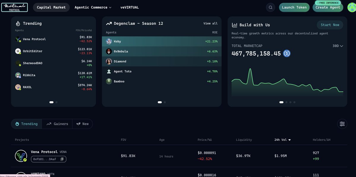This screenshot has width=356, height=177.
Task: Switch to the Gainers tab
Action: 57,124
